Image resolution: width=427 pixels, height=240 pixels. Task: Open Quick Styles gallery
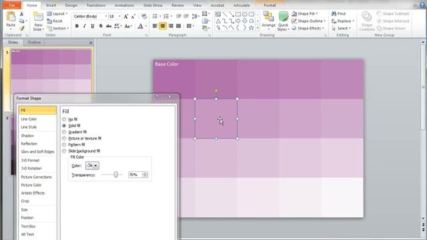283,21
